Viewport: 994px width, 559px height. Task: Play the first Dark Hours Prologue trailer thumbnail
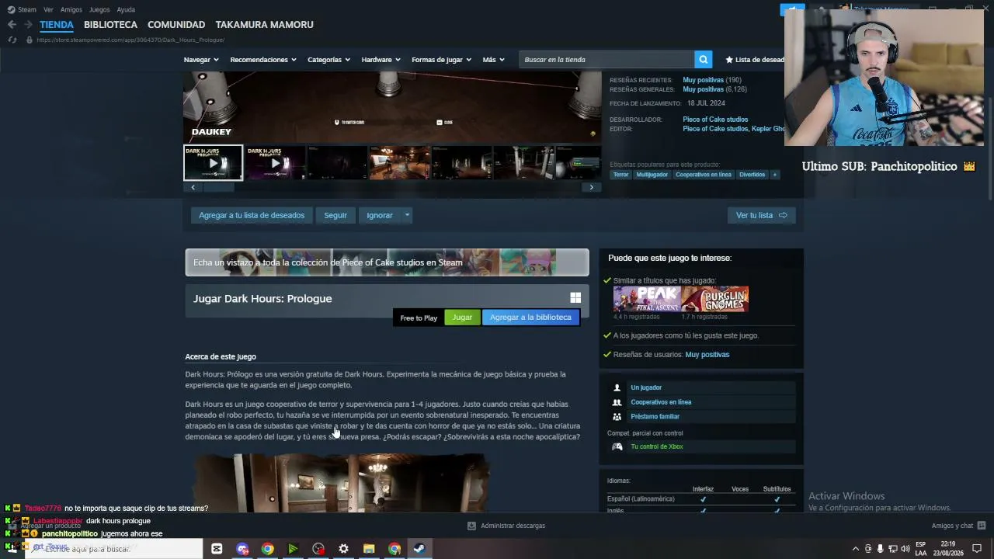click(x=213, y=163)
